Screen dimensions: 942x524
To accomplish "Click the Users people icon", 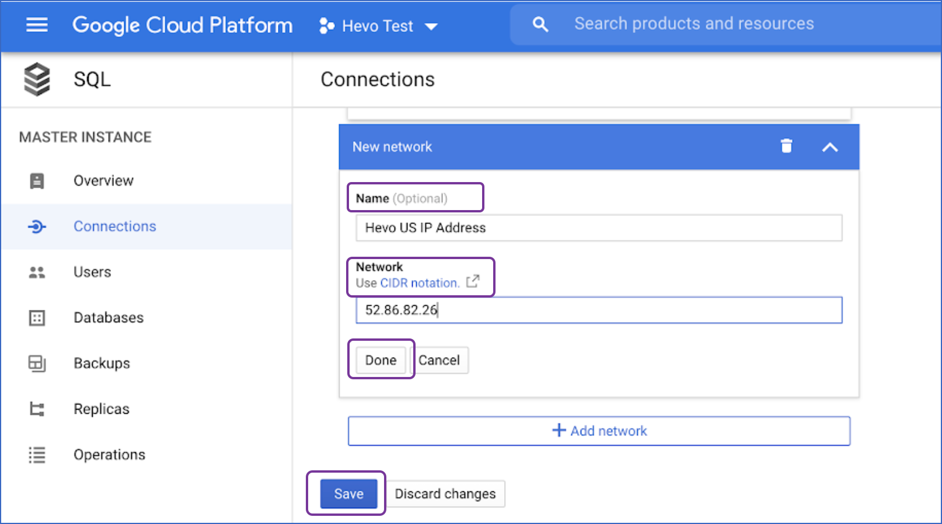I will coord(37,272).
